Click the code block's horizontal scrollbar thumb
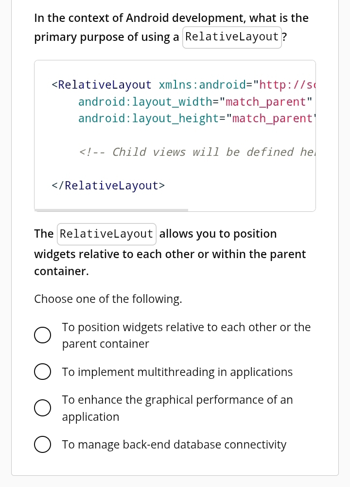 tap(111, 210)
